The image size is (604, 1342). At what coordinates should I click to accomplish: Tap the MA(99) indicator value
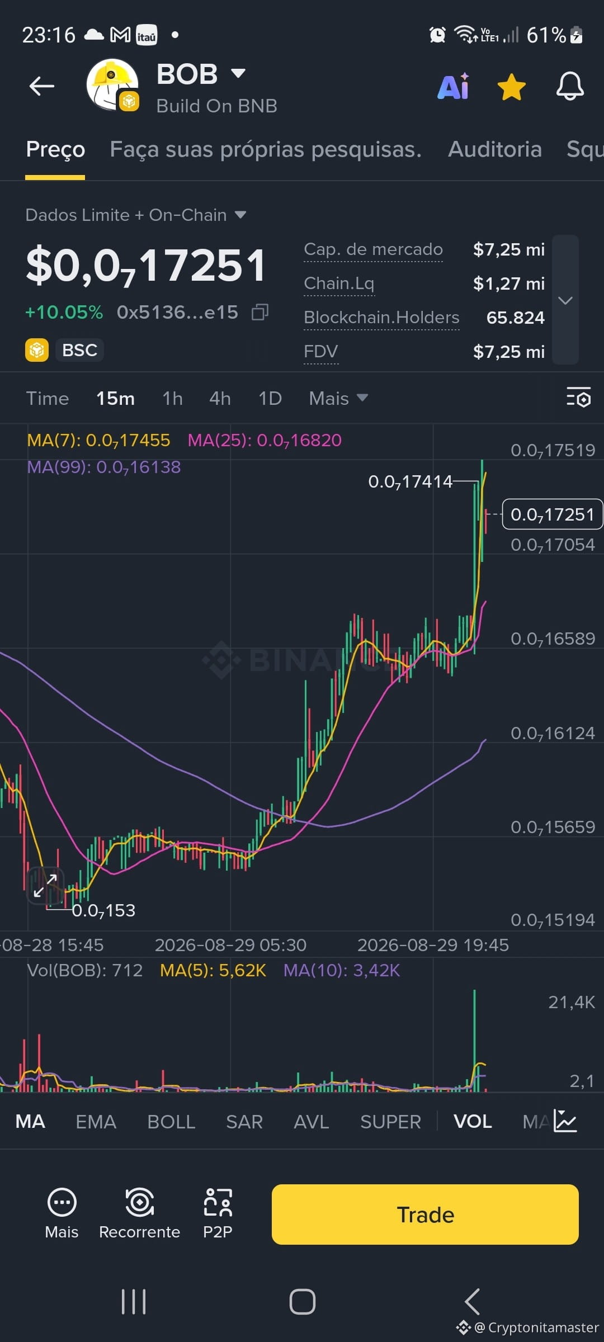(104, 467)
